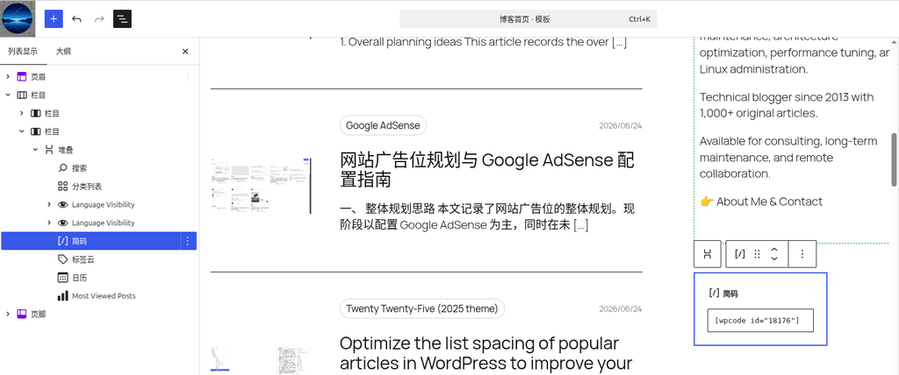Undo the last change
Image resolution: width=899 pixels, height=375 pixels.
[77, 19]
